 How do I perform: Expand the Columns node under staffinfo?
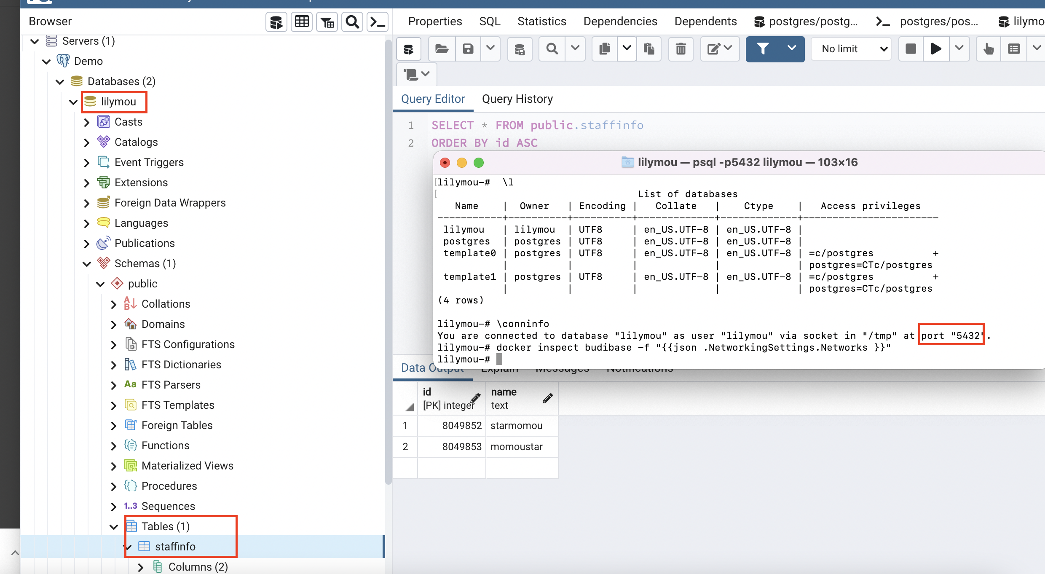[141, 566]
